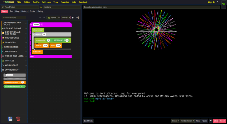Viewport: 227px width, 124px height.
Task: Open the myrtle turtle dropdown
Action: coord(53,18)
